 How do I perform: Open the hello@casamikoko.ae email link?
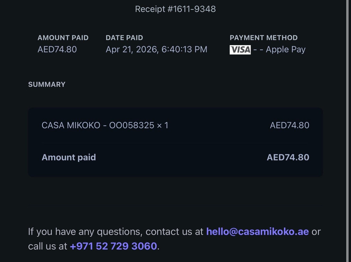click(257, 232)
